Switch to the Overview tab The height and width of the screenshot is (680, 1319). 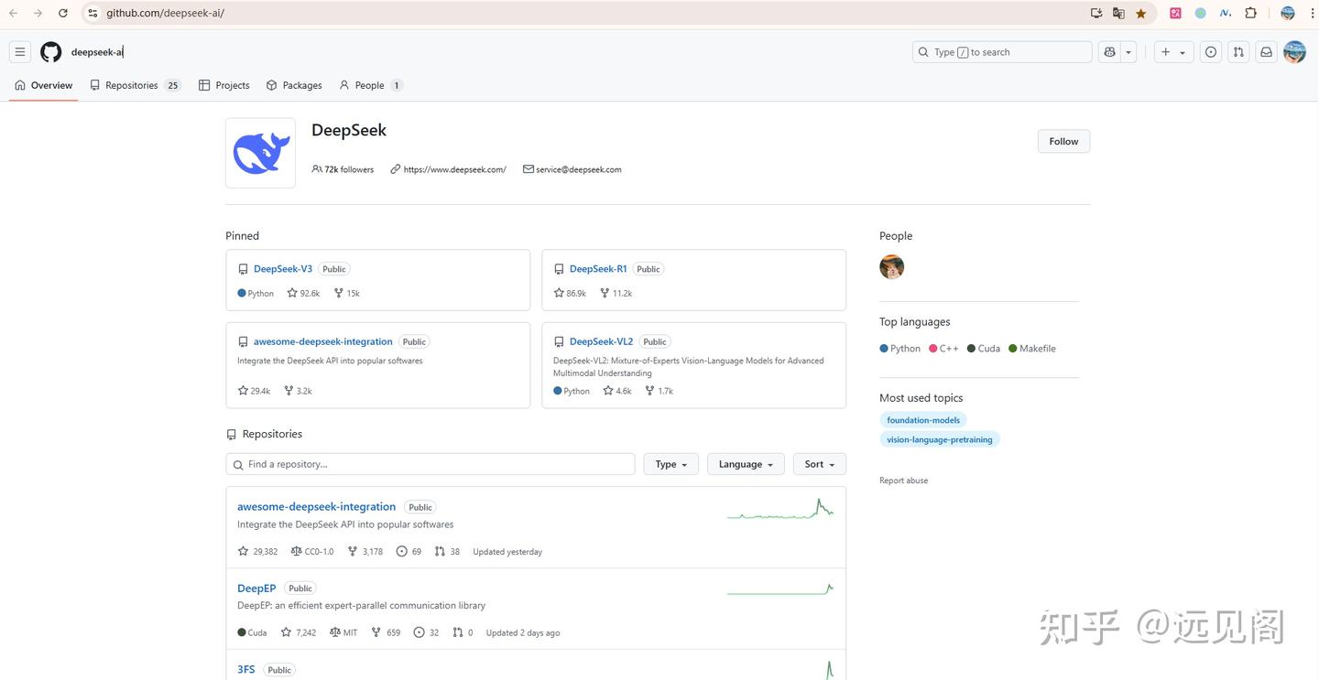[43, 85]
